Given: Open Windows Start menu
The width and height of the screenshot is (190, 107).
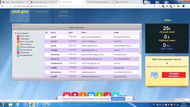Looking at the screenshot, I should (3, 105).
